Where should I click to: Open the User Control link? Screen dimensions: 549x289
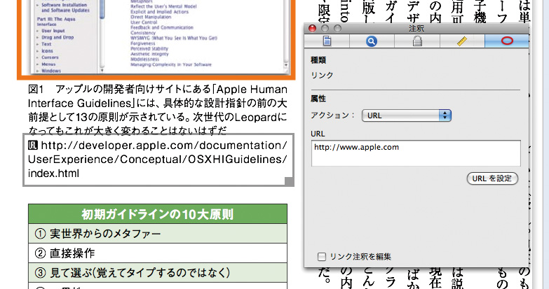point(144,22)
